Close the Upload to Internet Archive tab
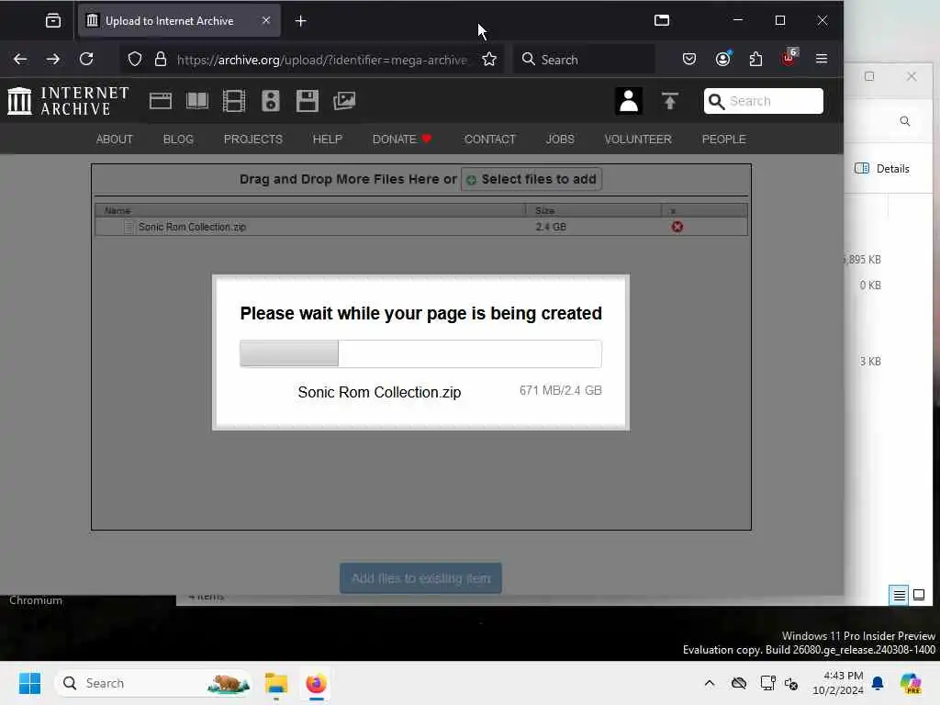This screenshot has height=705, width=940. (x=266, y=20)
